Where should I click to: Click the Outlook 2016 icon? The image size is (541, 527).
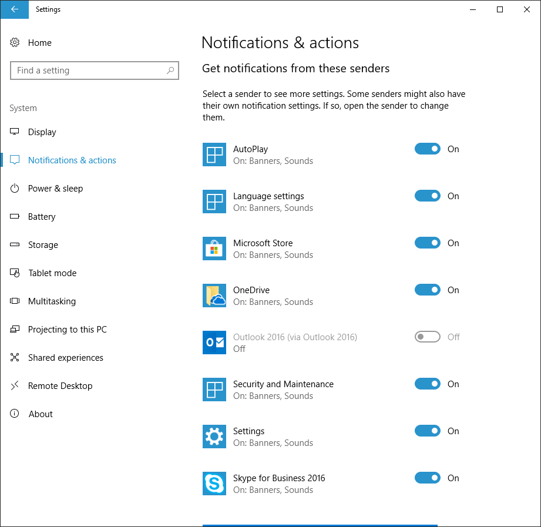(214, 343)
